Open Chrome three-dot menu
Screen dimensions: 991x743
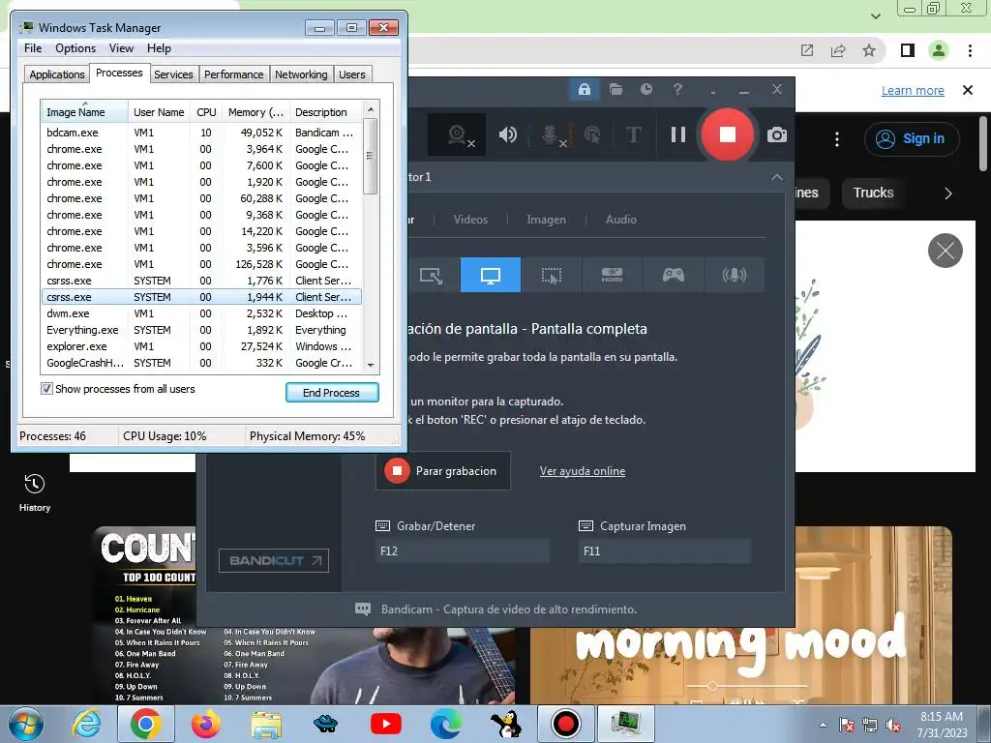click(970, 50)
